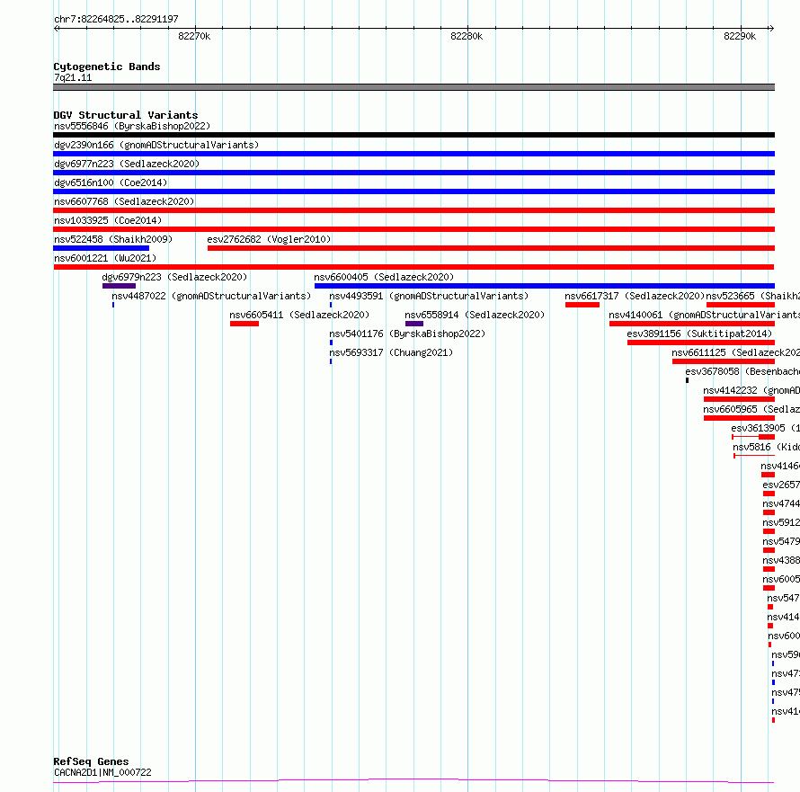Open nsv6001221 (Wu2021) label

105,258
